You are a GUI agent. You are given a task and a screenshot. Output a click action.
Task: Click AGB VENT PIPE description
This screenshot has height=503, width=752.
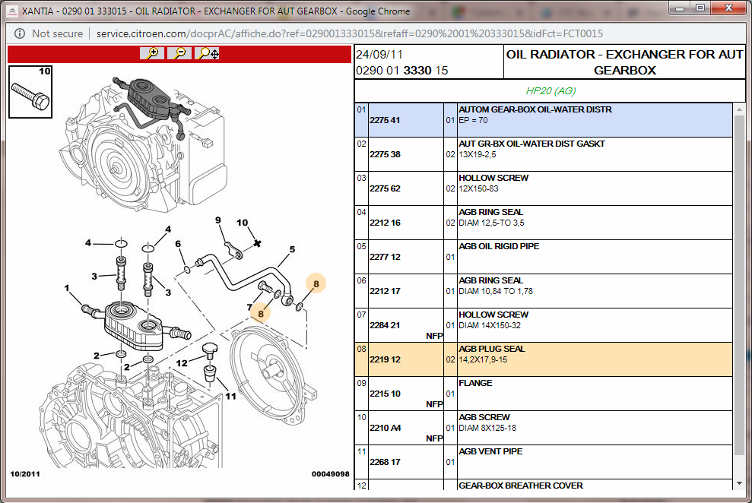click(x=490, y=451)
